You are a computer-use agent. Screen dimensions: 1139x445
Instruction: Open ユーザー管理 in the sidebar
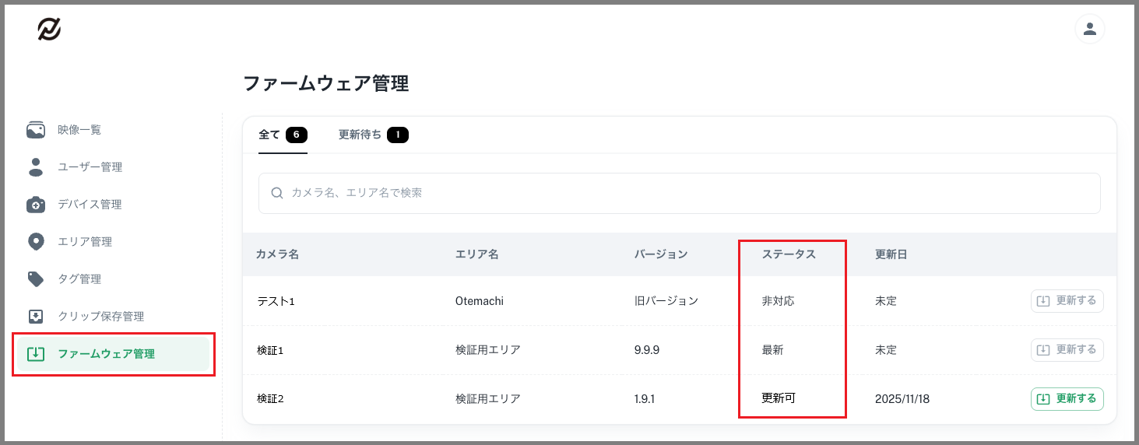click(90, 167)
